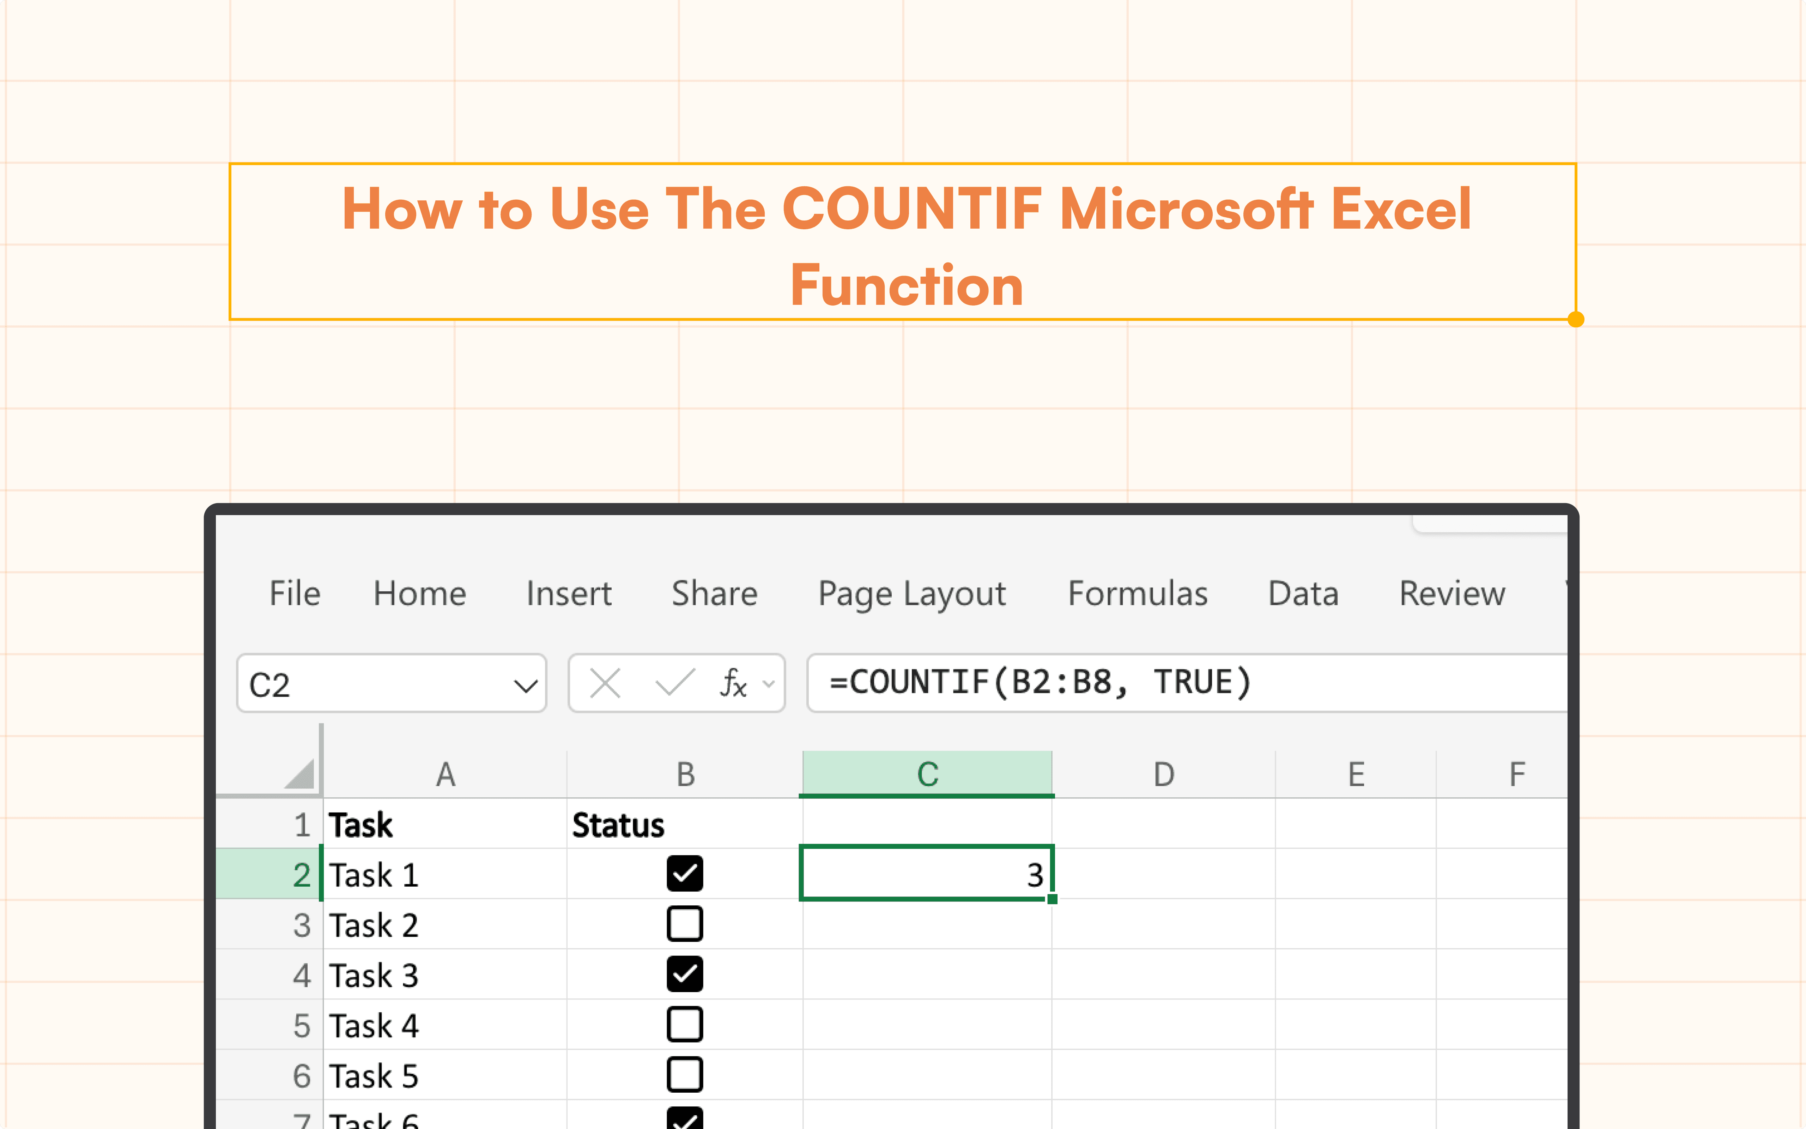Viewport: 1806px width, 1129px height.
Task: Check the Task 5 status checkbox
Action: [x=684, y=1075]
